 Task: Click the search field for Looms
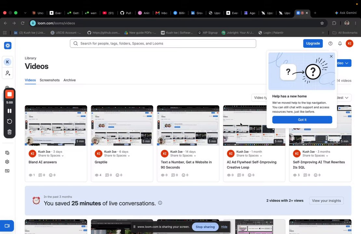pos(163,44)
